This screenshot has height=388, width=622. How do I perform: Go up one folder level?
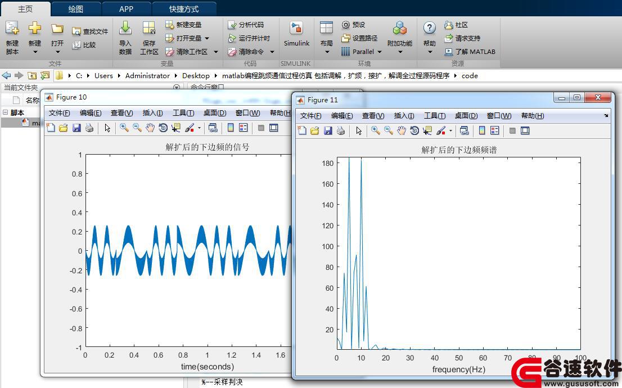(x=32, y=75)
